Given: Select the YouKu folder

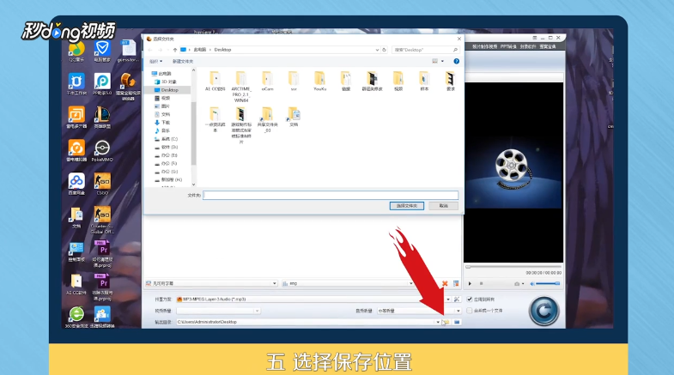Looking at the screenshot, I should (x=319, y=82).
